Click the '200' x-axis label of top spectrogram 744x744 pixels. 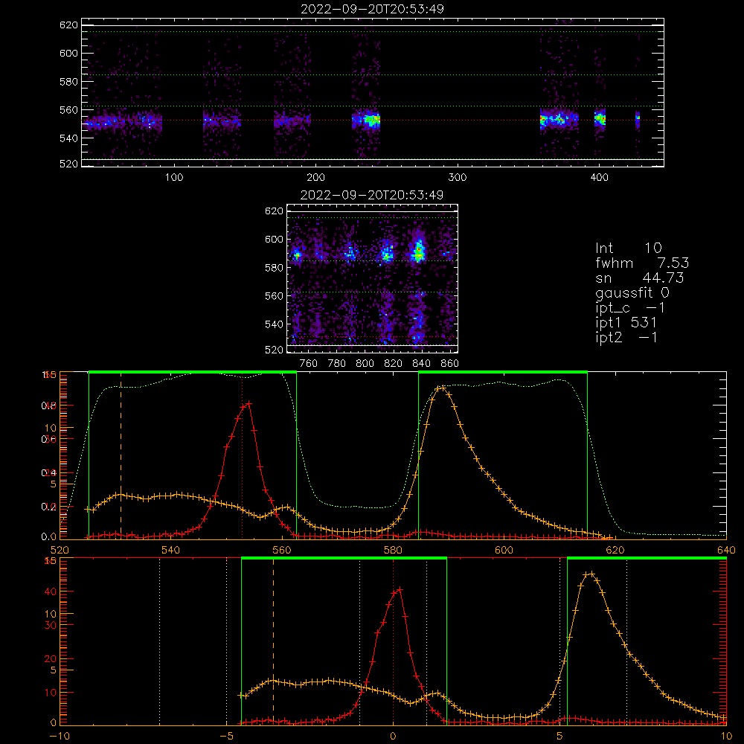pyautogui.click(x=316, y=178)
